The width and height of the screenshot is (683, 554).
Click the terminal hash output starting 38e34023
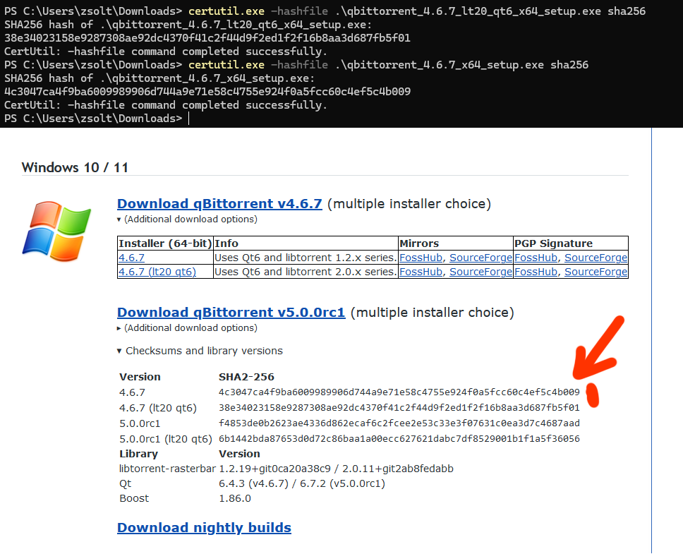tap(207, 38)
